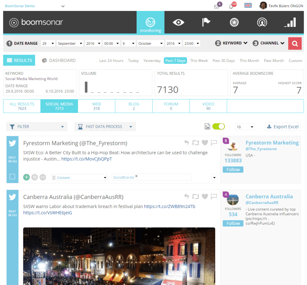The width and height of the screenshot is (307, 285).
Task: Reply to the Fyrestorm Marketing tweet
Action: click(186, 143)
